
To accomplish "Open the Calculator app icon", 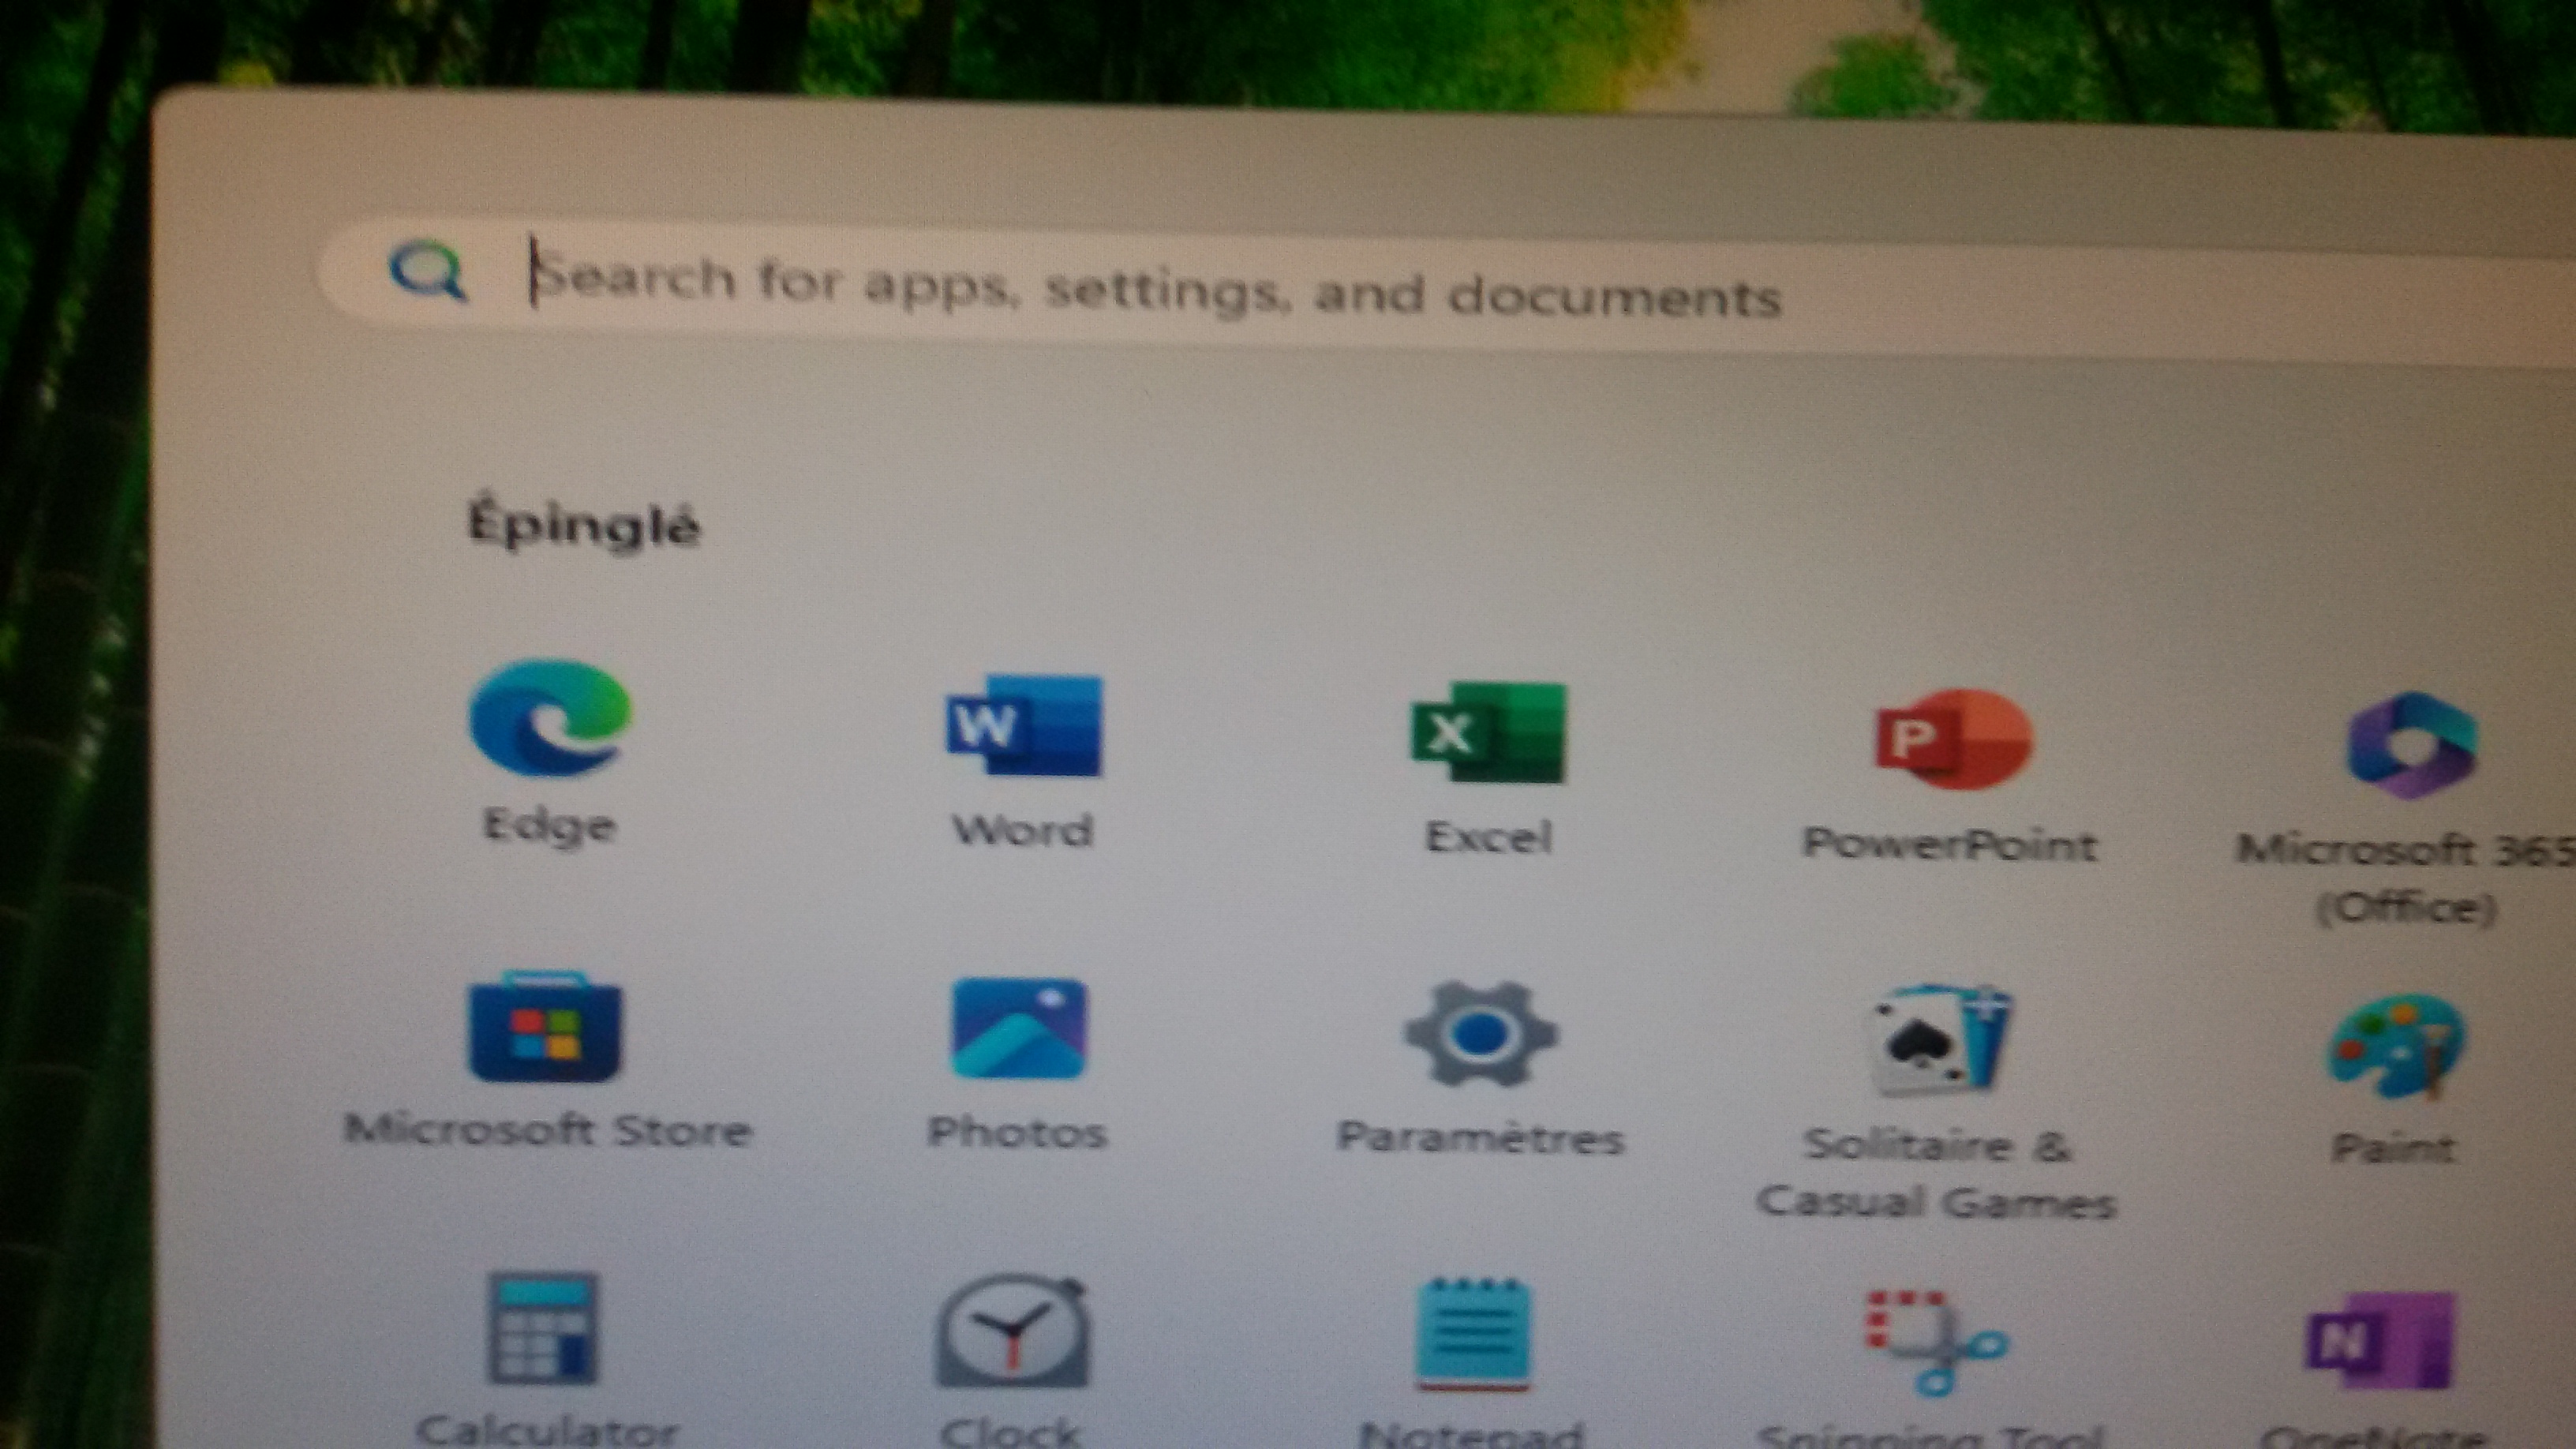I will point(543,1329).
